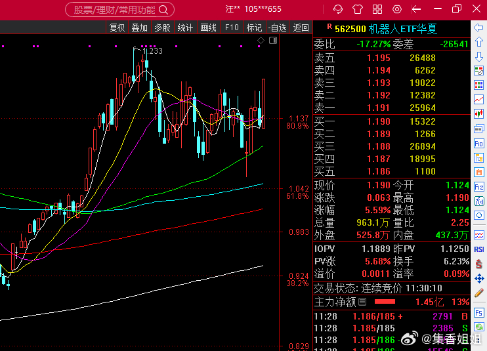Image resolution: width=487 pixels, height=351 pixels.
Task: Open the customer service headset icon
Action: point(338,9)
